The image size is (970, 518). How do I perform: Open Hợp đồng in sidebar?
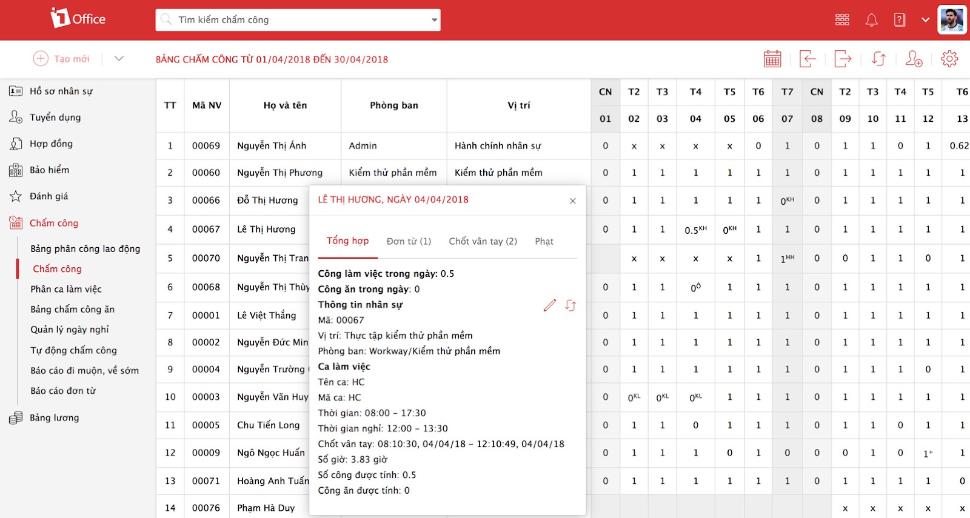point(51,144)
